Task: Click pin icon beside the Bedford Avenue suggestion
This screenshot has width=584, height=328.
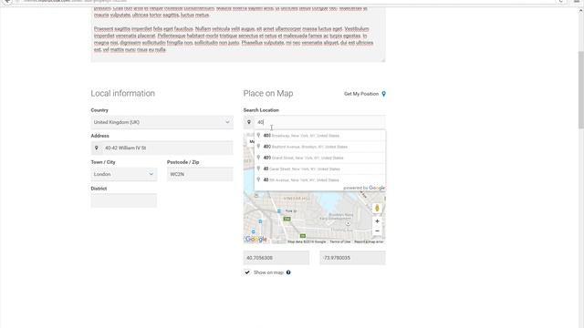Action: [x=258, y=147]
